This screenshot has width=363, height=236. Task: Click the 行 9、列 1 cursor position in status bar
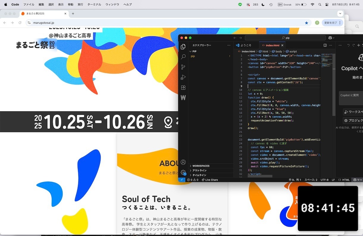(295, 180)
